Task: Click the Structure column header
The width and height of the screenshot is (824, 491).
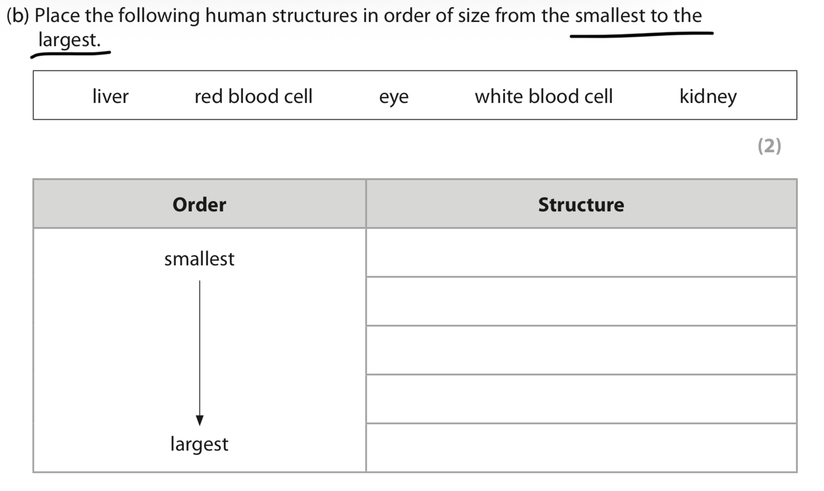Action: click(x=581, y=204)
